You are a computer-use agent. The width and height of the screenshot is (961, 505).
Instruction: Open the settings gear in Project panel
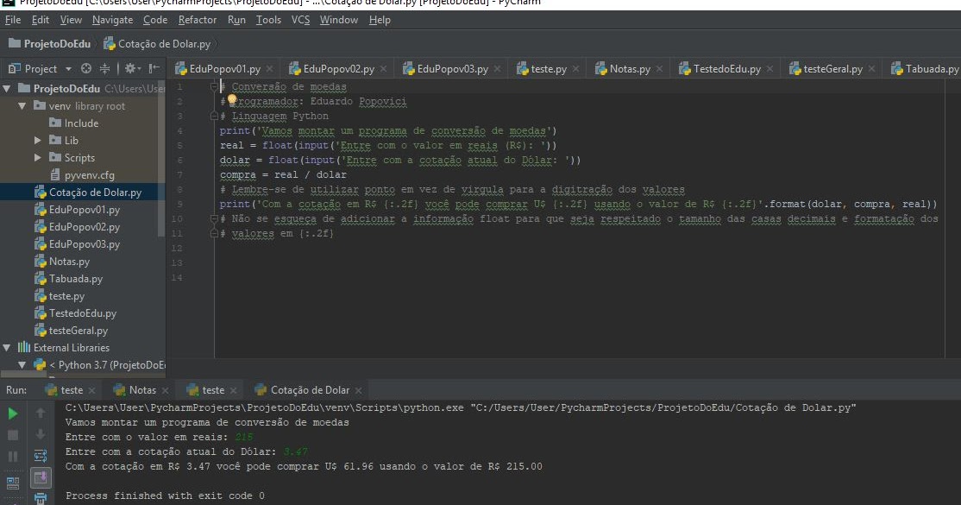130,68
